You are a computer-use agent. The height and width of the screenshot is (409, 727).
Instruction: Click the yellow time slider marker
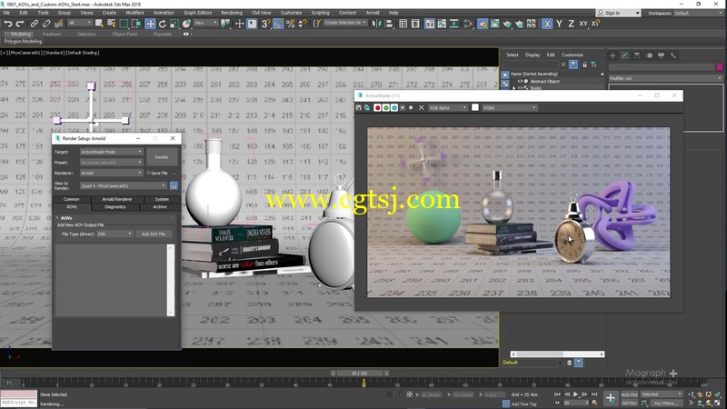363,383
